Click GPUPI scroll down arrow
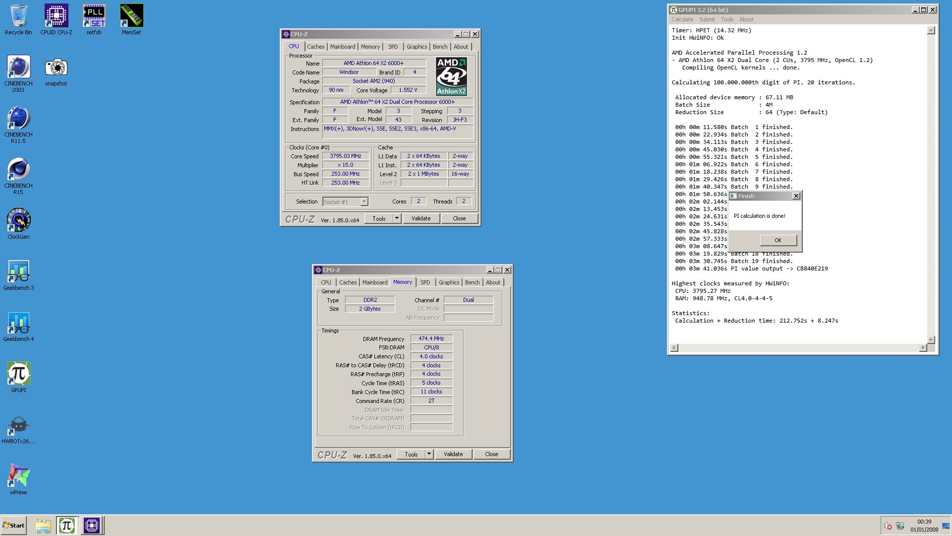This screenshot has width=952, height=536. click(x=931, y=340)
